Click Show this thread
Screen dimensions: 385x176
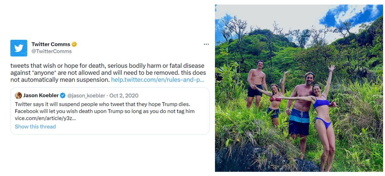click(35, 126)
